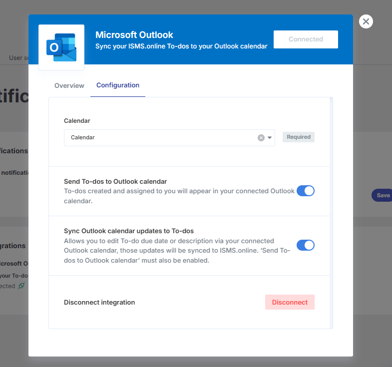
Task: Select the Configuration tab
Action: pyautogui.click(x=118, y=85)
